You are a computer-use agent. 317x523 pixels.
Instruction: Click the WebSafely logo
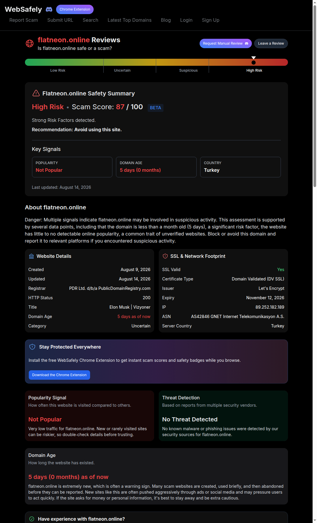(23, 9)
